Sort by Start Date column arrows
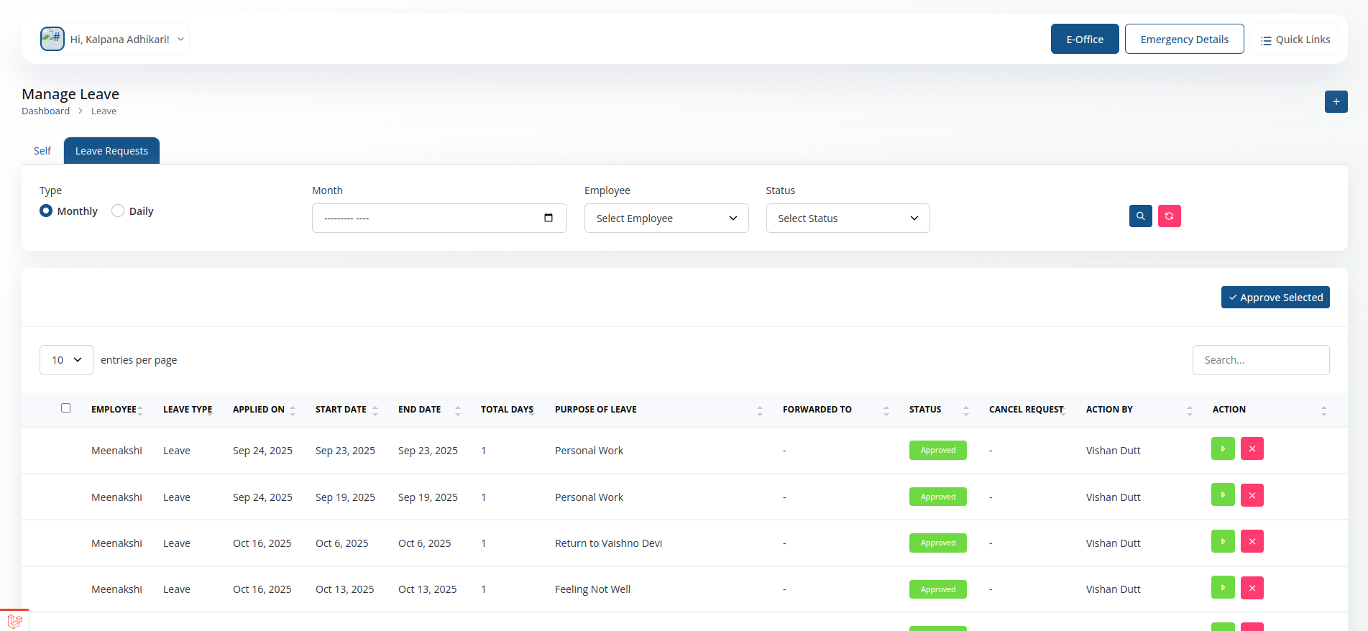The image size is (1368, 631). (x=375, y=410)
